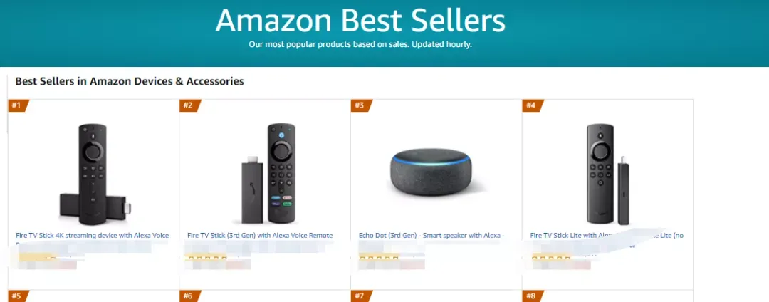769x302 pixels.
Task: Click the #2 rank badge
Action: pos(190,105)
